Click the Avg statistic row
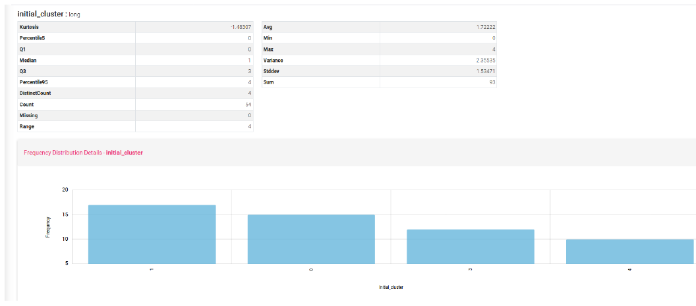The image size is (696, 306). [x=378, y=27]
